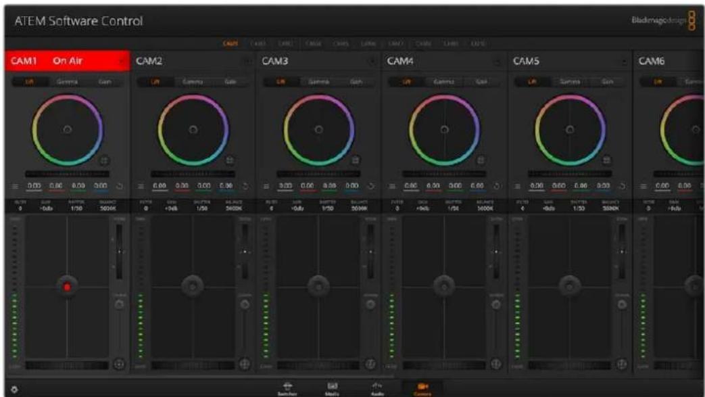Select Lift mode for CAM6
This screenshot has height=397, width=705.
(658, 82)
